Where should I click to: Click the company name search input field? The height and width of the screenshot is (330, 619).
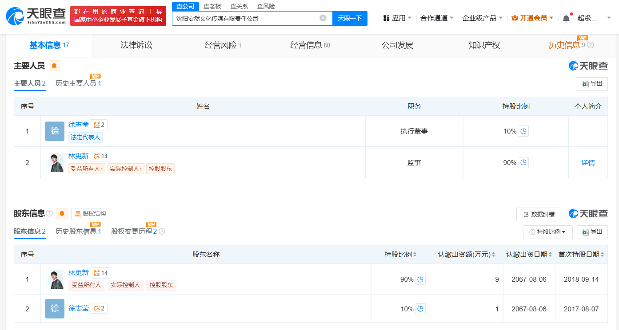244,18
